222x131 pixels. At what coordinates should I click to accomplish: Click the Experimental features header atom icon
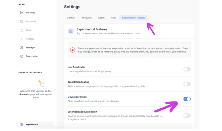coord(71,31)
